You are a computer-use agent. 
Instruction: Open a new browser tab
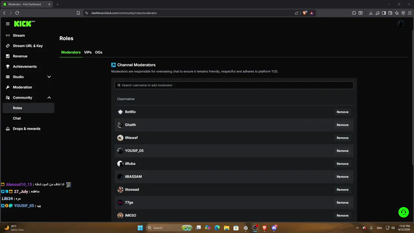coord(57,4)
